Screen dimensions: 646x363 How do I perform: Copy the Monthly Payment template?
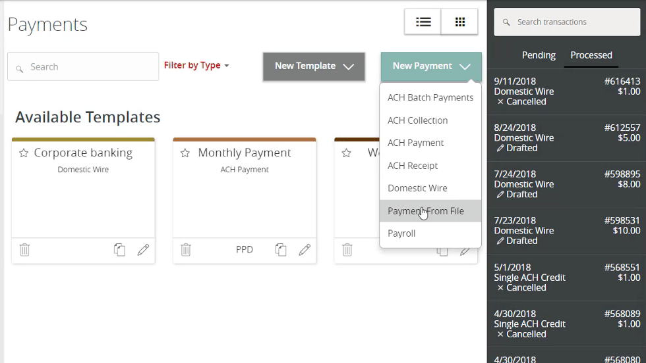(x=281, y=250)
